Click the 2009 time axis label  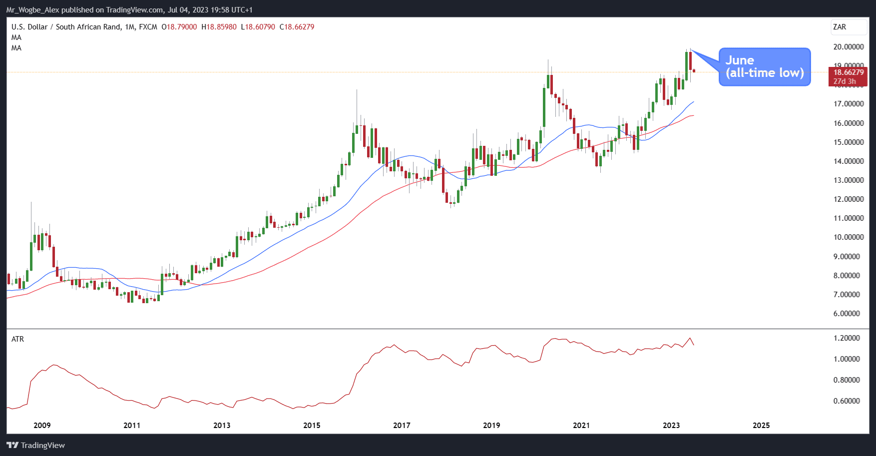pos(42,426)
